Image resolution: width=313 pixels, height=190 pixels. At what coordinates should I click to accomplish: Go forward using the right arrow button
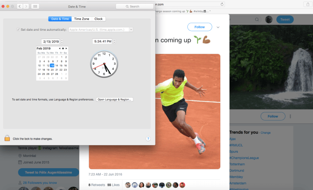pos(26,7)
